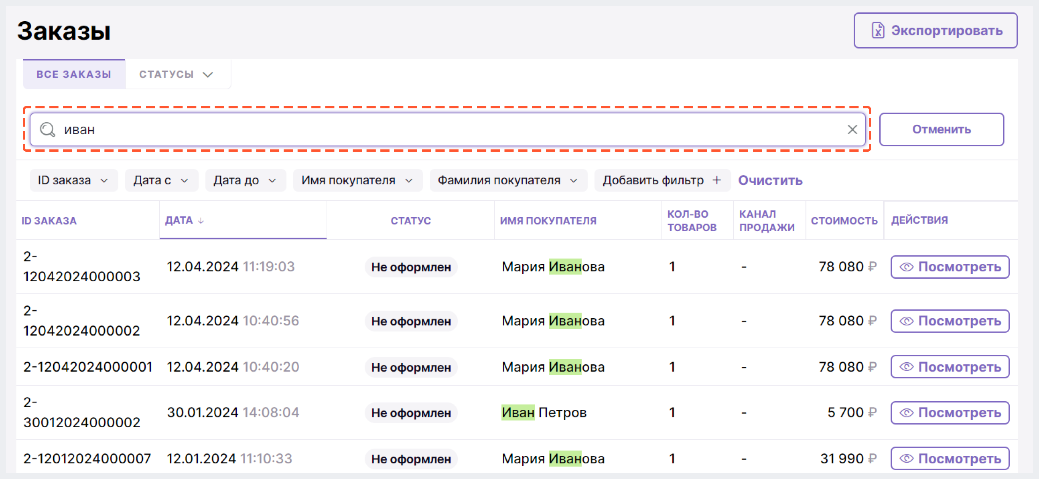Switch to the ВСЕ ЗАКАЗЫ tab
Viewport: 1039px width, 479px height.
(x=74, y=75)
